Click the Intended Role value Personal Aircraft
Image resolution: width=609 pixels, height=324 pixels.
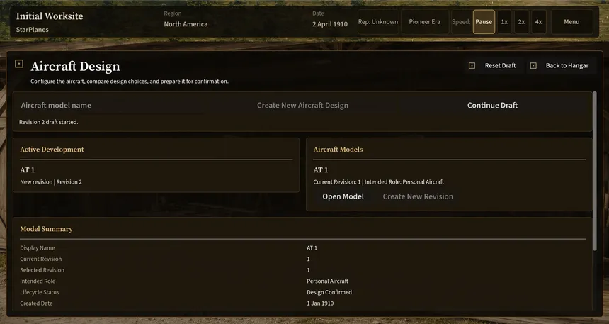pyautogui.click(x=327, y=281)
